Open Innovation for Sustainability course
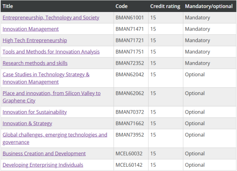This screenshot has width=237, height=171. [x=35, y=112]
